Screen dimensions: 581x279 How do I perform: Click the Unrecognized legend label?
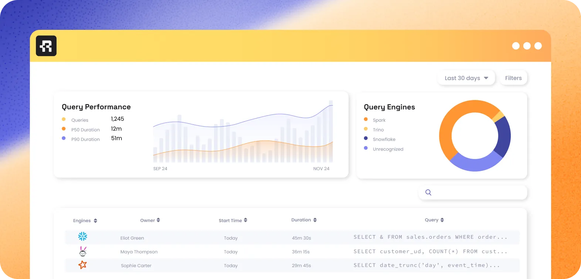388,149
